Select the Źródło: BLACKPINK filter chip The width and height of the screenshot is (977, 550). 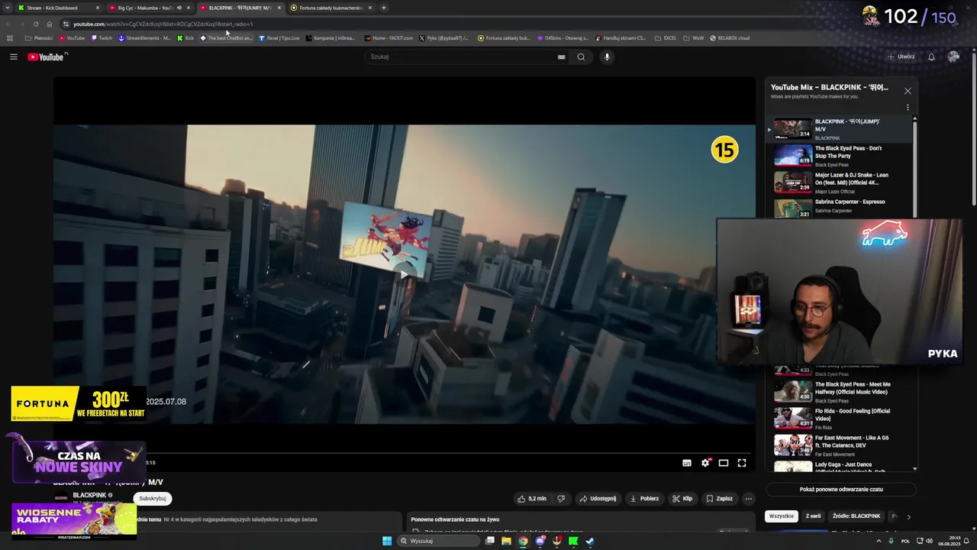pos(856,516)
